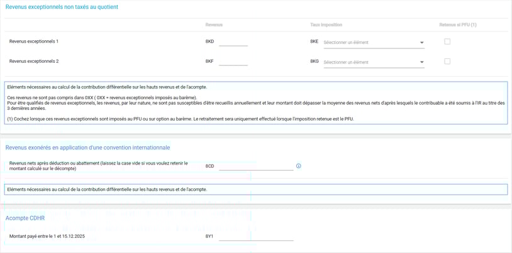Click the 'Taux imposition' column header

(326, 25)
